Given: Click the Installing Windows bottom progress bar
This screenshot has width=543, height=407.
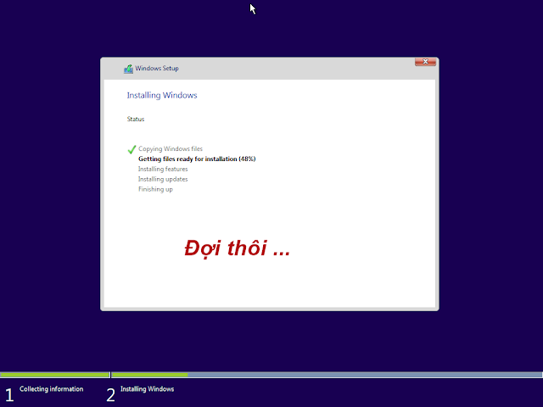Looking at the screenshot, I should point(327,375).
